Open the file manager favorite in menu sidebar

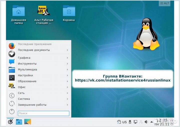point(12,70)
